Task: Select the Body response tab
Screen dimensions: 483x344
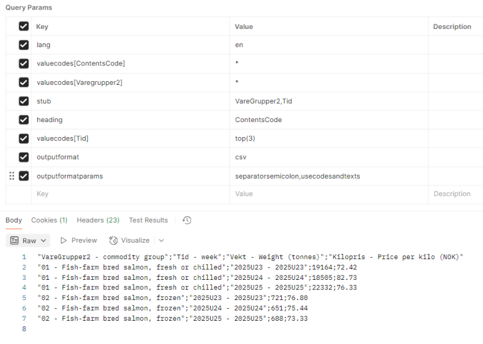Action: point(13,220)
